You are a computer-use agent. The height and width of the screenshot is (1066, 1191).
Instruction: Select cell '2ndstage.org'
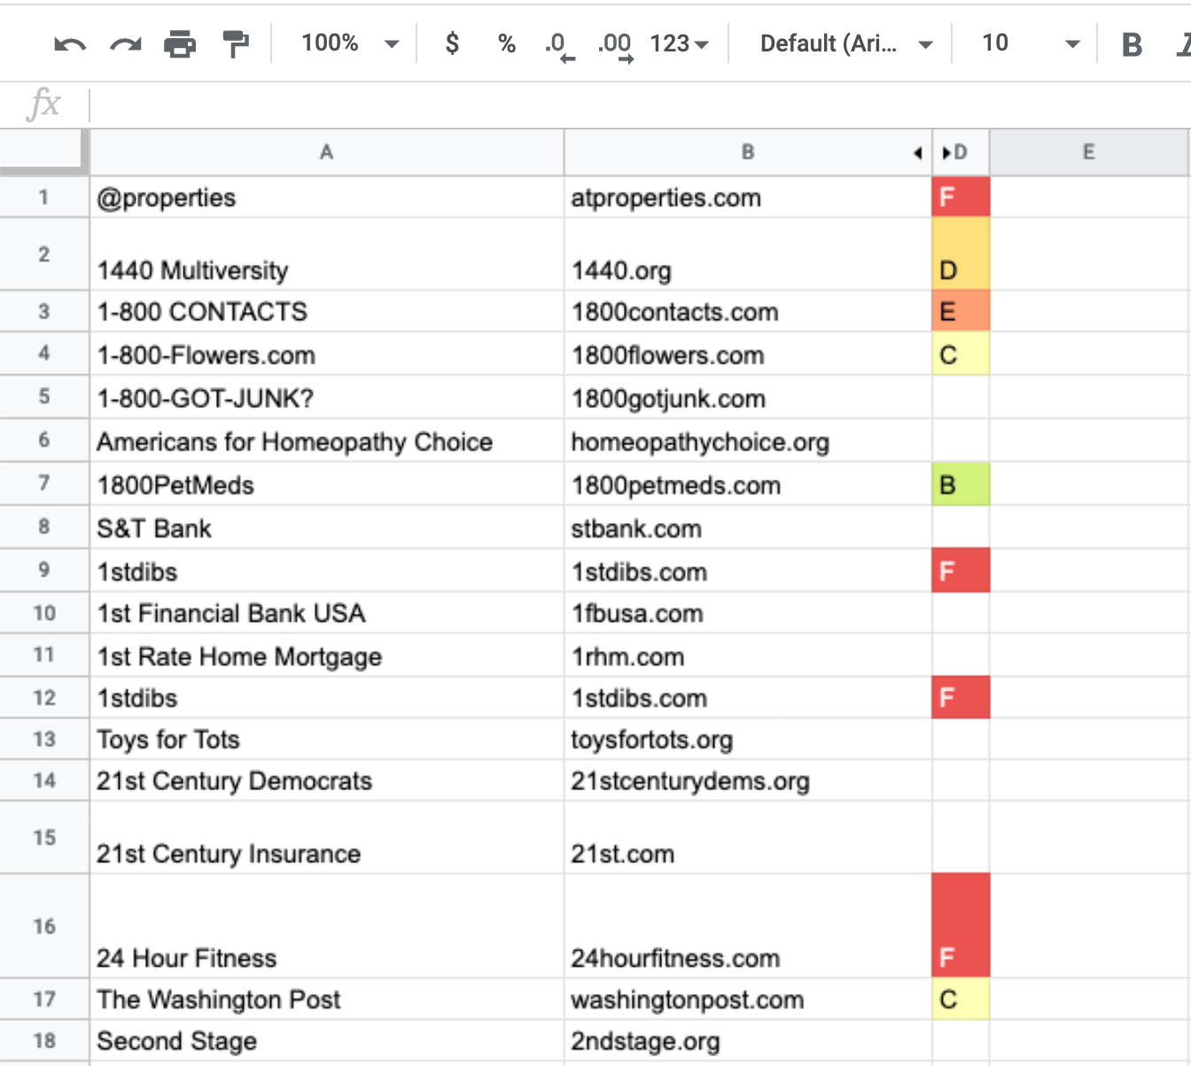748,1040
